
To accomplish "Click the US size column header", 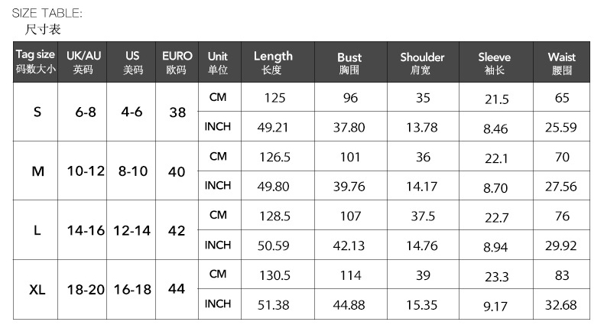I will pos(132,63).
